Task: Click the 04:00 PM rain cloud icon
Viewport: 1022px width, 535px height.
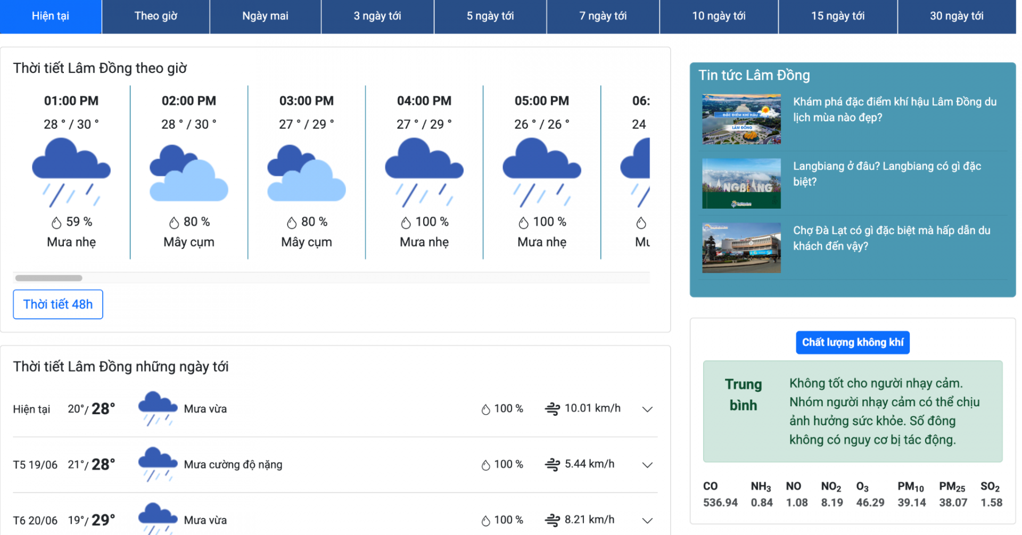Action: [x=424, y=172]
